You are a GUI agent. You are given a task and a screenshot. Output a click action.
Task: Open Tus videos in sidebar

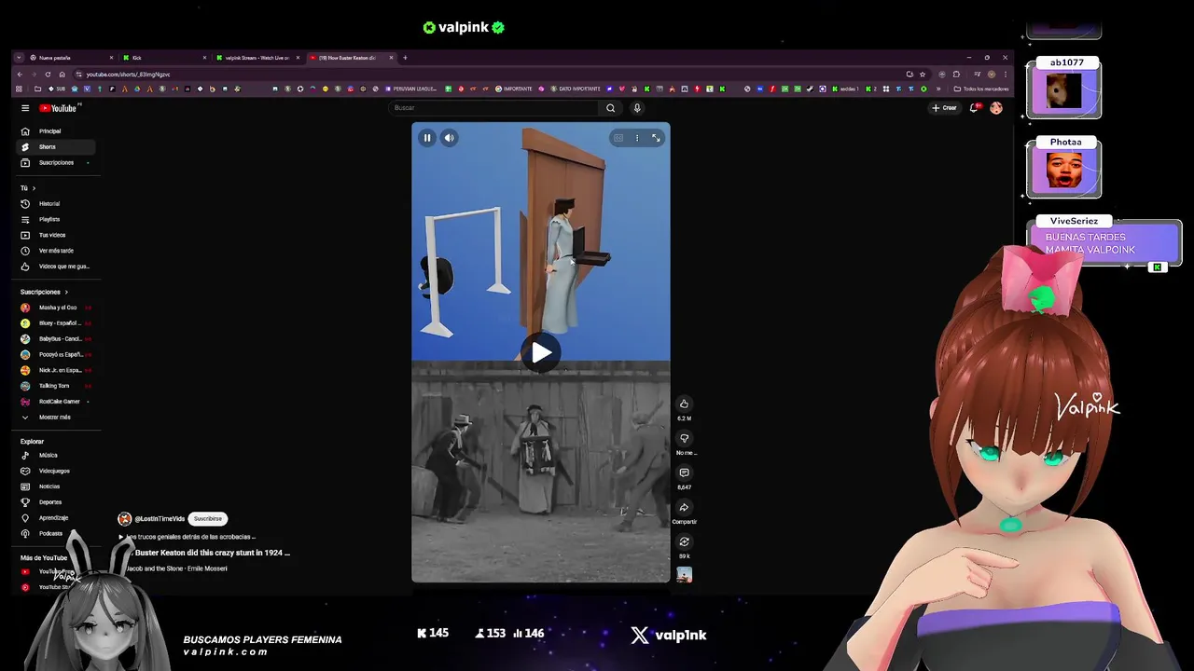click(x=56, y=235)
